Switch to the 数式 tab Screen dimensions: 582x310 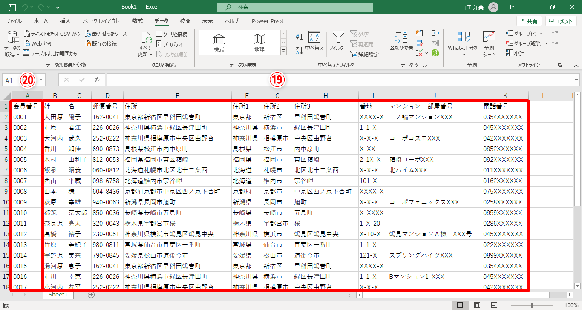point(137,21)
